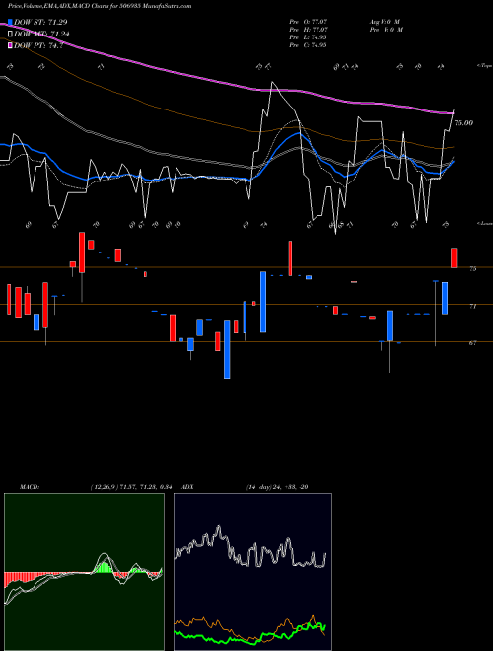The width and height of the screenshot is (493, 651).
Task: Click the tall red candle at chart's far right
Action: 454,257
